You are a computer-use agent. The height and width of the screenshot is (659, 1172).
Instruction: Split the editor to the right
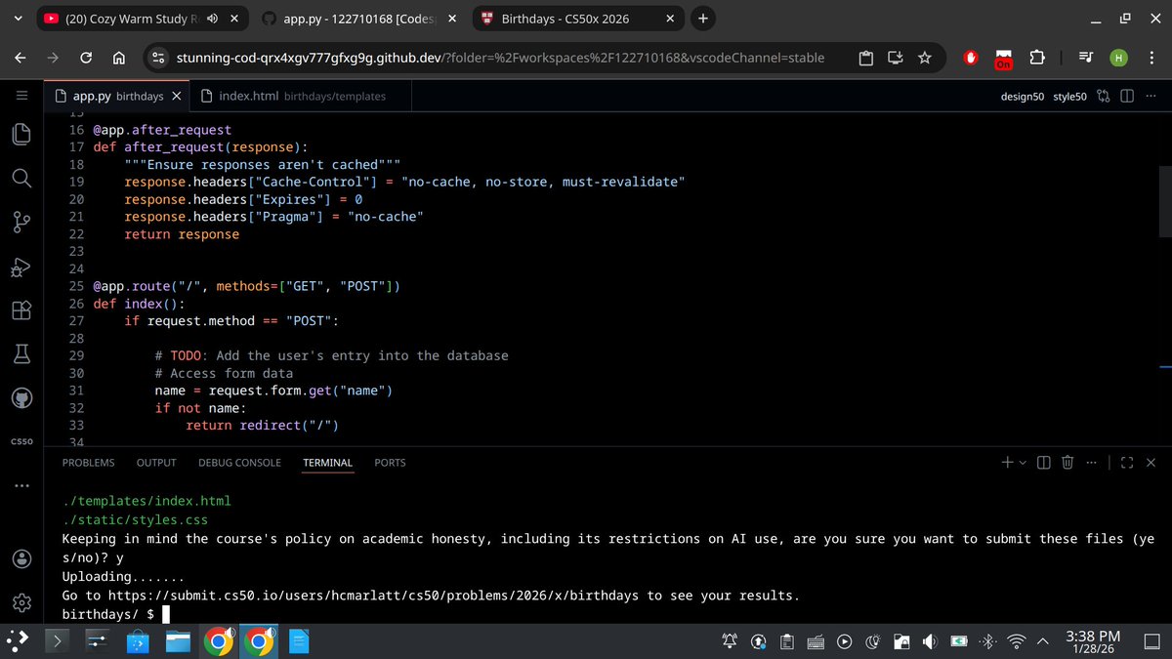pyautogui.click(x=1127, y=96)
